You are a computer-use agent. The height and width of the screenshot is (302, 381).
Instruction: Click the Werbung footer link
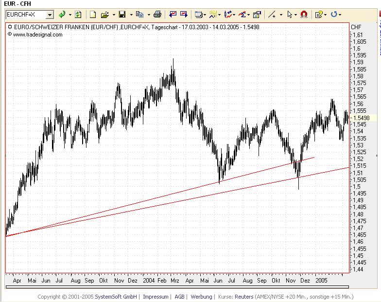coord(201,297)
